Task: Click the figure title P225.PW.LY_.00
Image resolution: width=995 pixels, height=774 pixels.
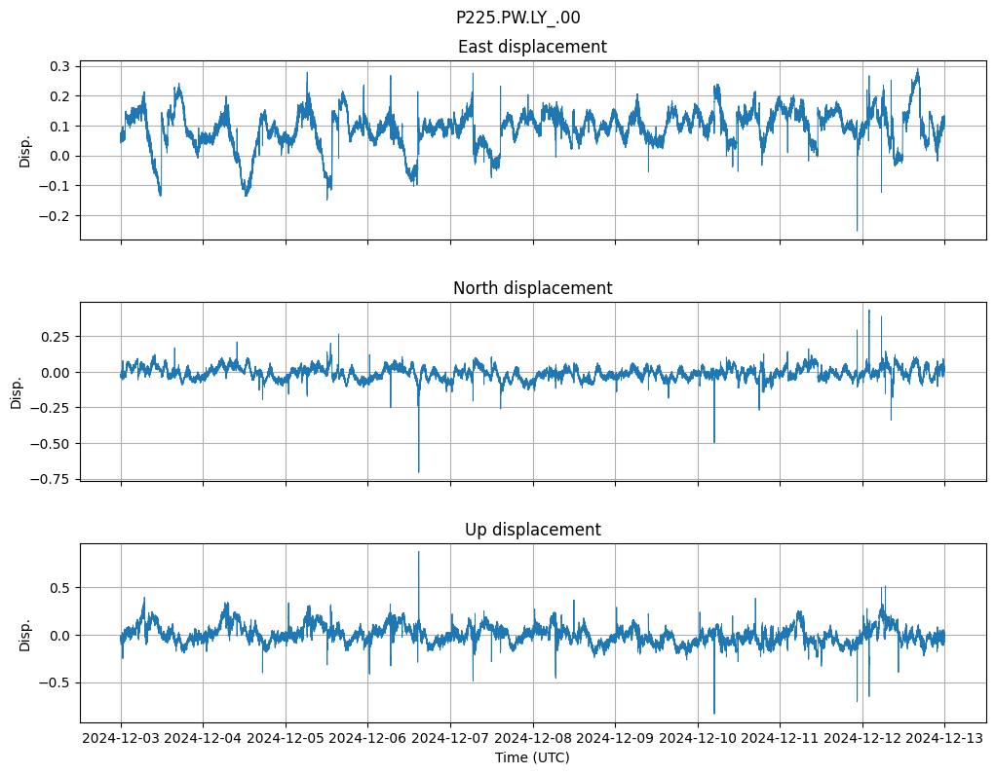Action: (517, 18)
